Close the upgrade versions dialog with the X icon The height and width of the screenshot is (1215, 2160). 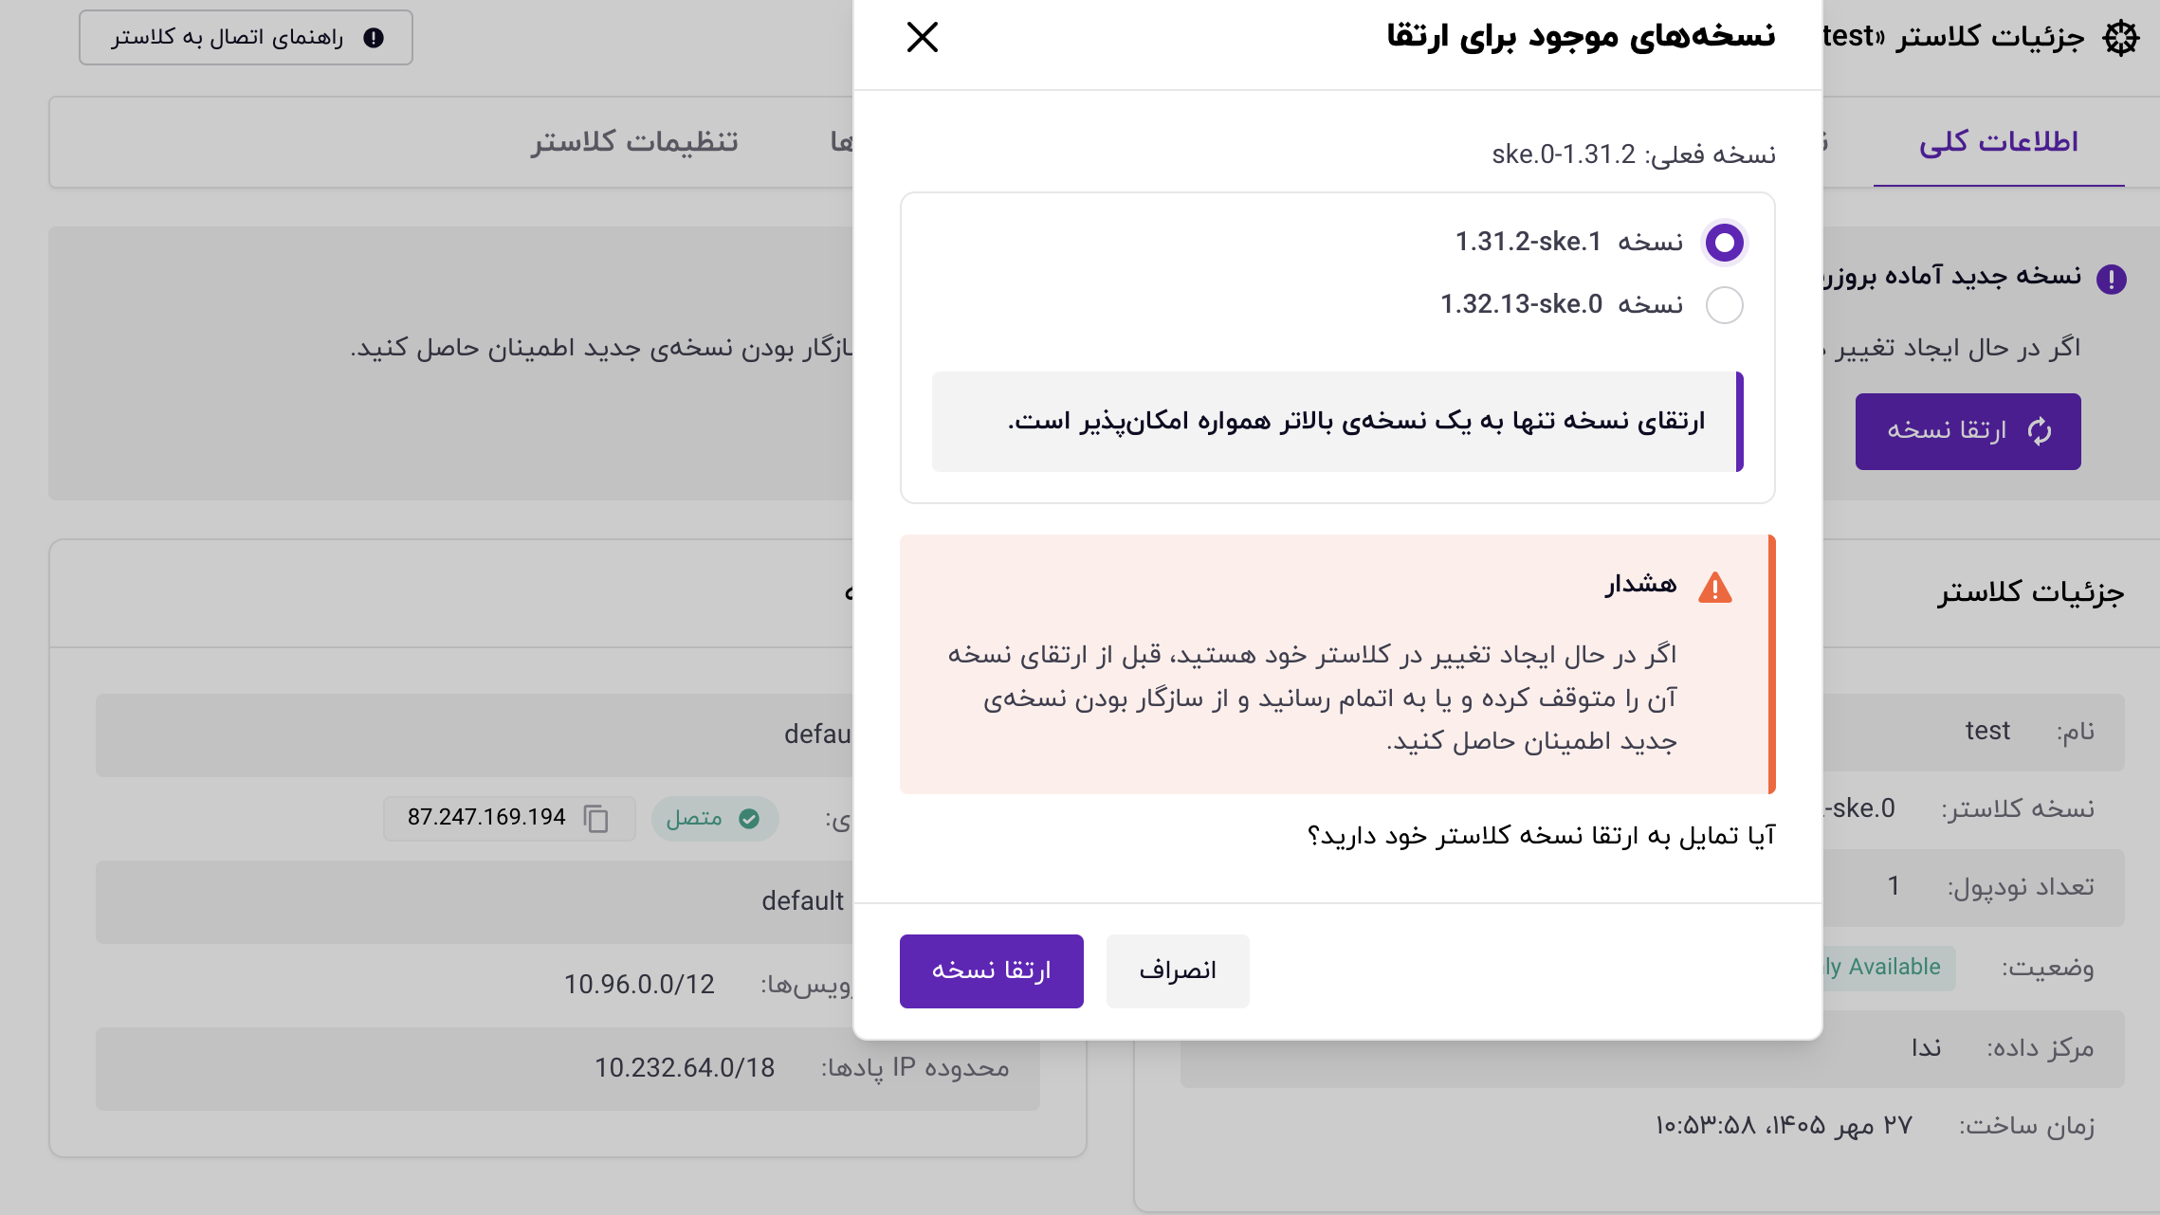[922, 38]
